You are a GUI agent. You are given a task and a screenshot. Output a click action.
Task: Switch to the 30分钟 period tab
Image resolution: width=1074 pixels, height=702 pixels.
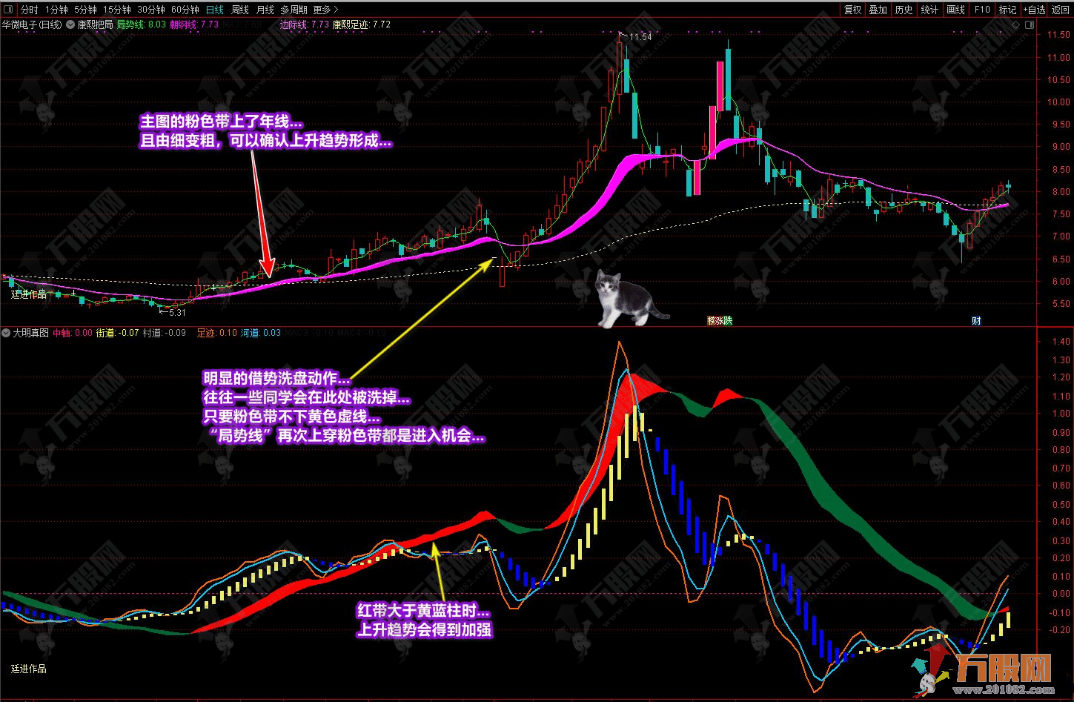pos(150,10)
